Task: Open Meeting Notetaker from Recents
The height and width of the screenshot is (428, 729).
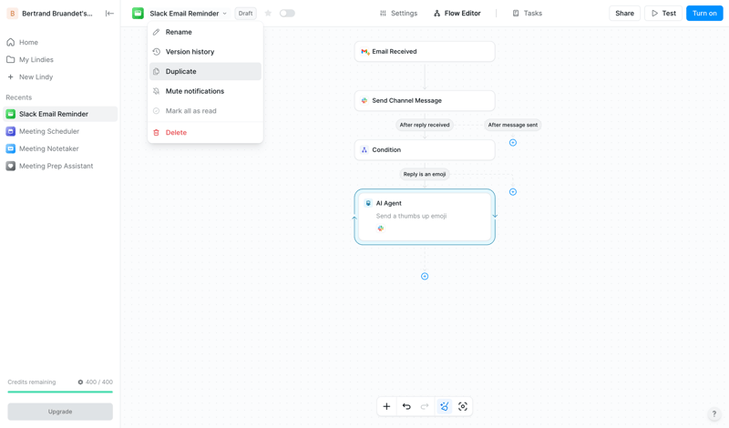Action: click(60, 148)
